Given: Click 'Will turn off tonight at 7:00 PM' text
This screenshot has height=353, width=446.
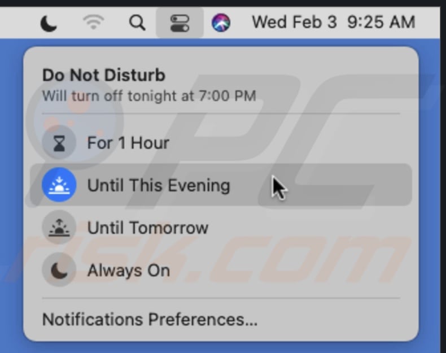Looking at the screenshot, I should 149,96.
